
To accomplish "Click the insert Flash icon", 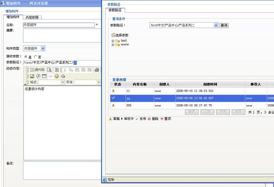I will pyautogui.click(x=38, y=76).
